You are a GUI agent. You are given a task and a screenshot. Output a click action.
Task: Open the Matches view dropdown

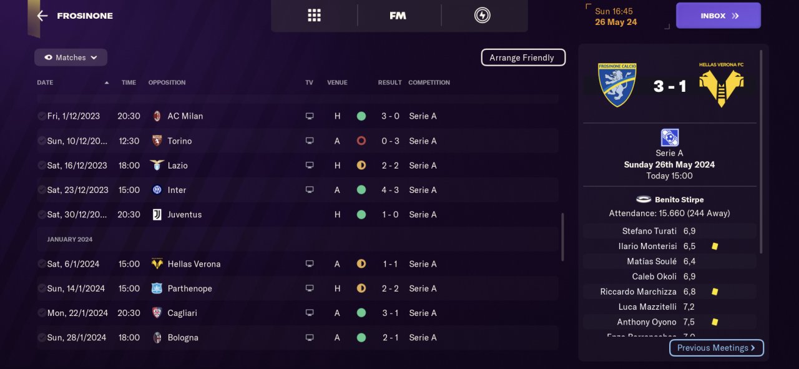tap(71, 57)
